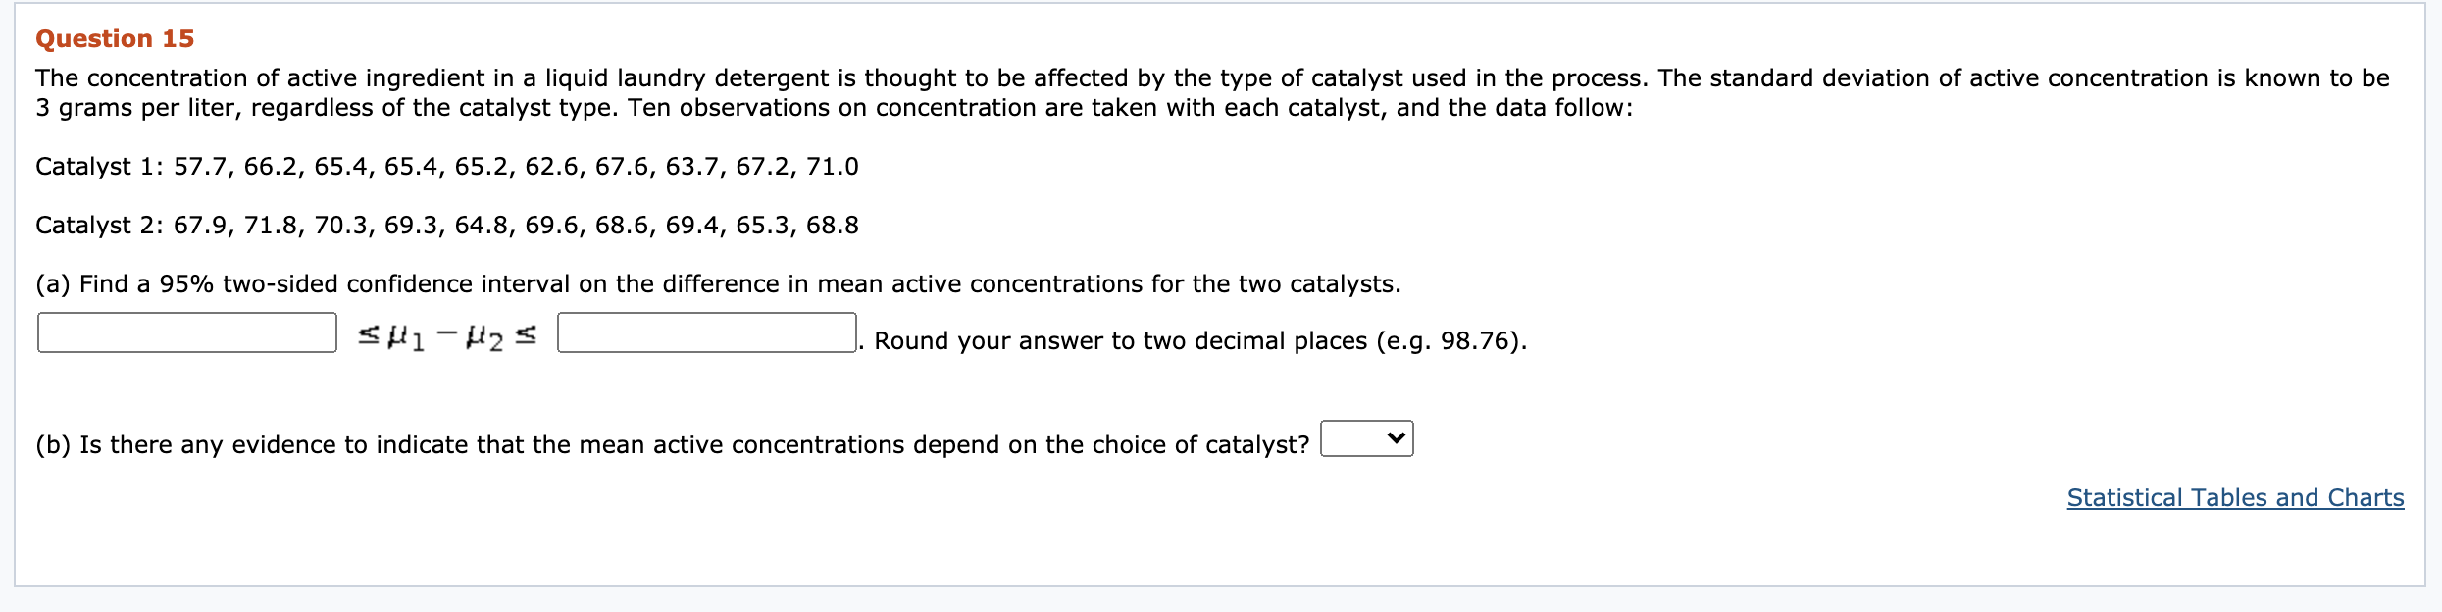
Task: Click the lower bound answer input box
Action: point(187,332)
